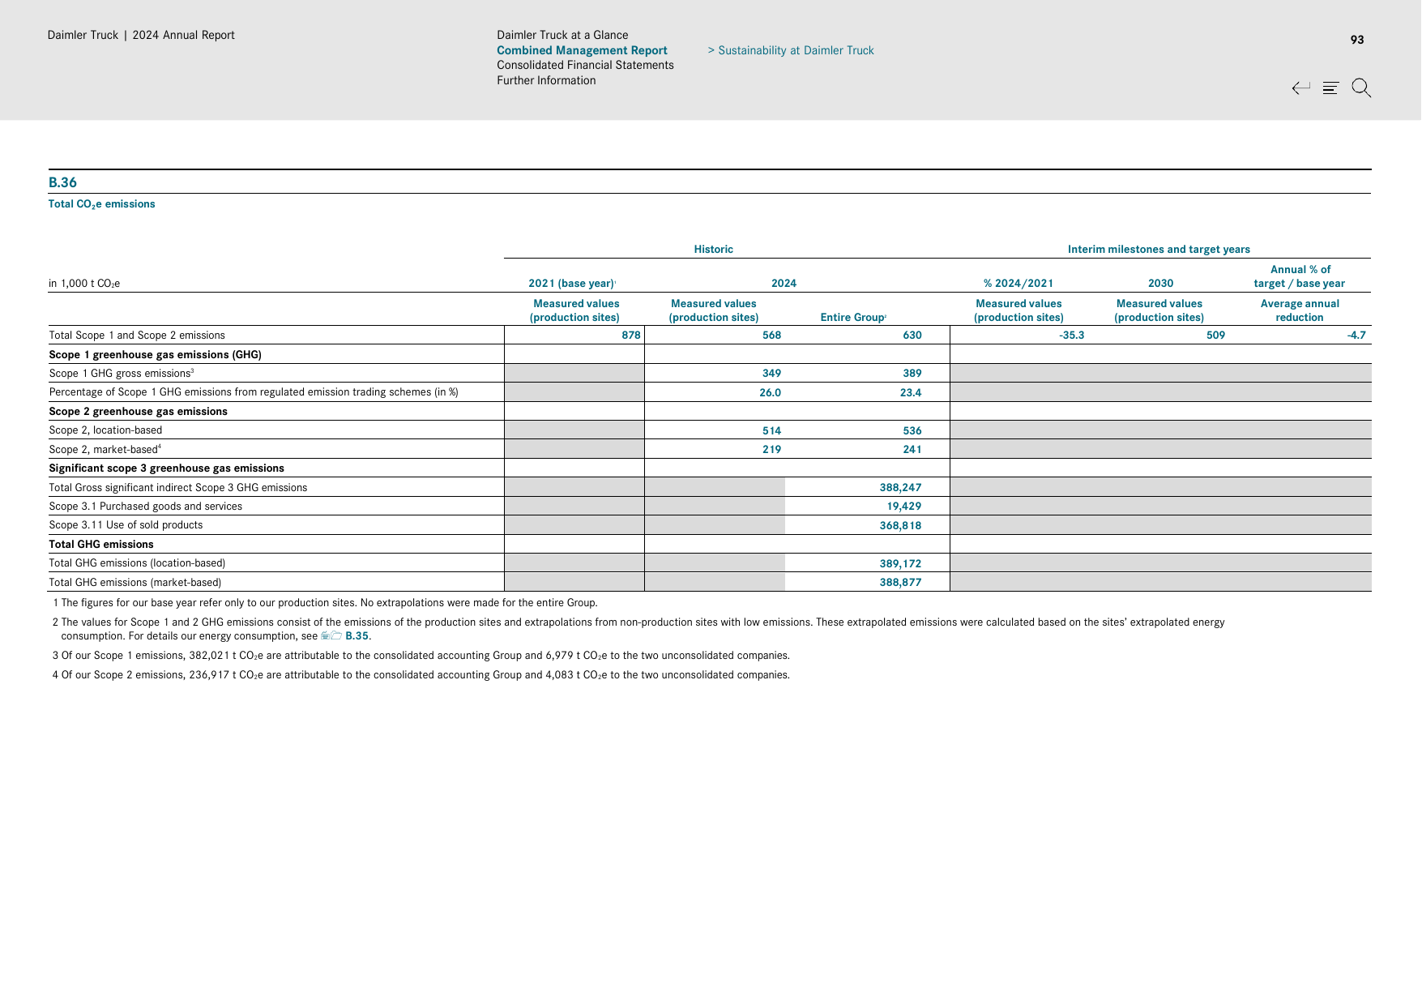1422x1005 pixels.
Task: Select the location-based total 389,172
Action: 900,564
